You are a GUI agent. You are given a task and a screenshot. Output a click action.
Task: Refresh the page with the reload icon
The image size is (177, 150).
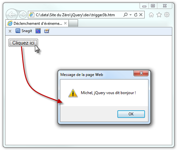[135, 15]
